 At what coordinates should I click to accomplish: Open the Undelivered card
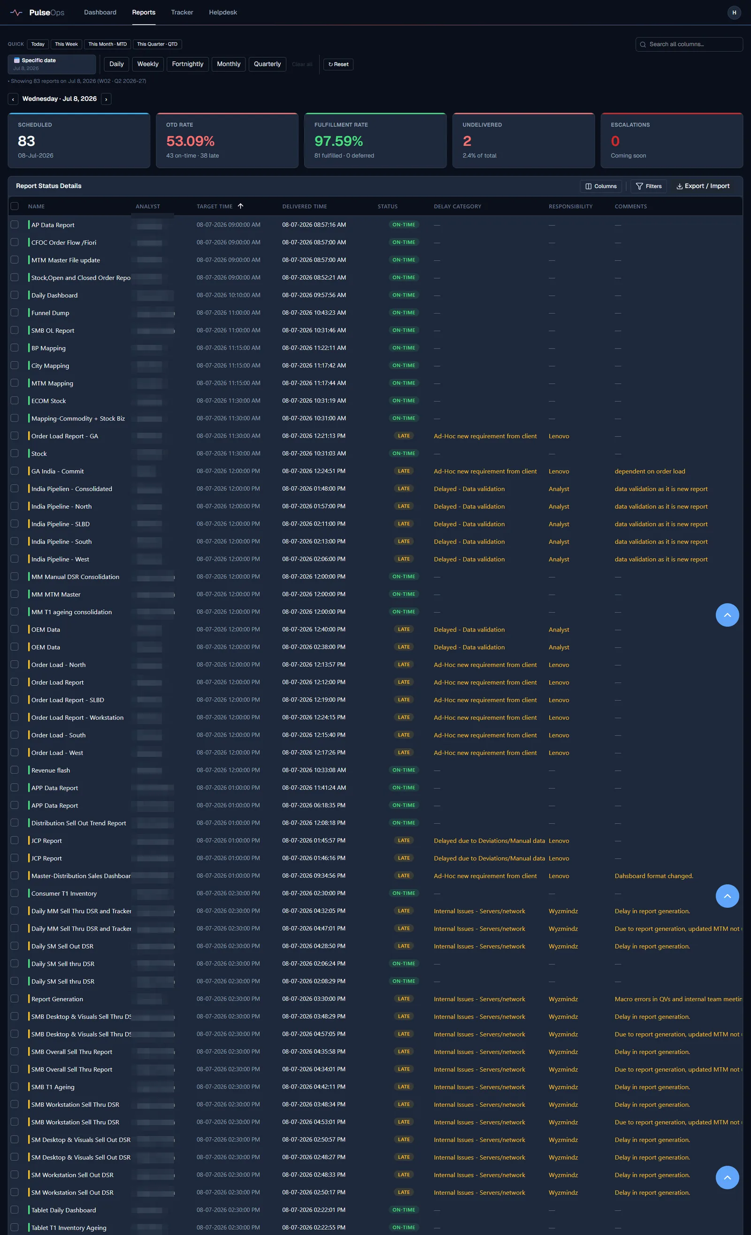click(x=523, y=140)
